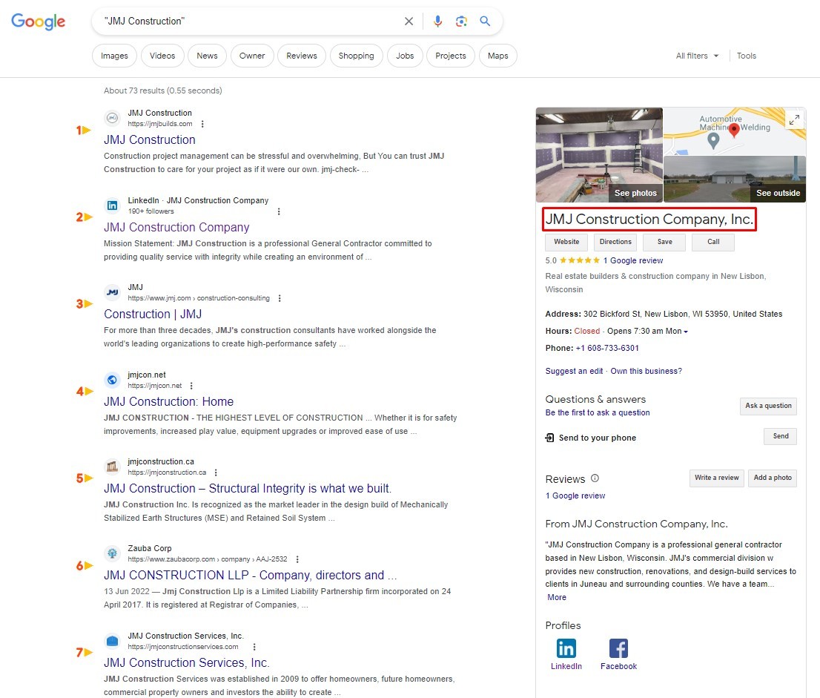Select the Maps filter tab
The width and height of the screenshot is (820, 698).
click(x=498, y=56)
